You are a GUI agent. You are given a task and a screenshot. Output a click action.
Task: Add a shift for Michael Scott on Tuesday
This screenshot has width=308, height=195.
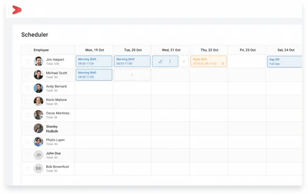click(132, 75)
